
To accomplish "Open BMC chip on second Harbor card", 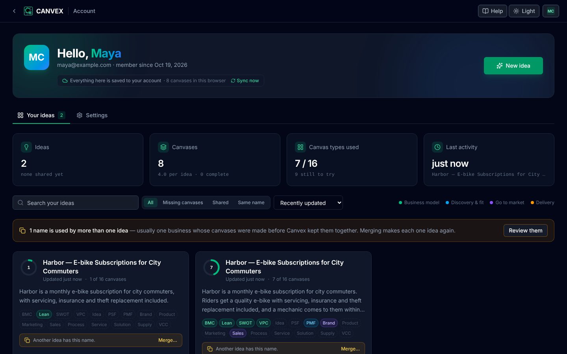I will click(210, 323).
